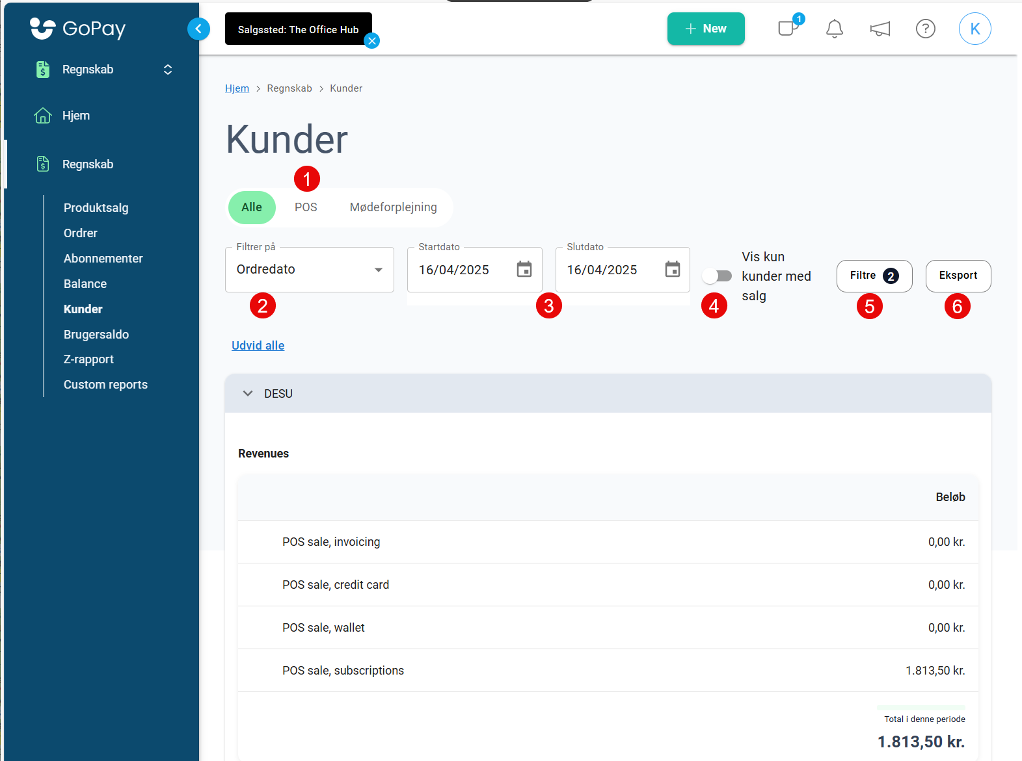The image size is (1022, 761).
Task: Open Custom reports in the sidebar
Action: tap(105, 385)
